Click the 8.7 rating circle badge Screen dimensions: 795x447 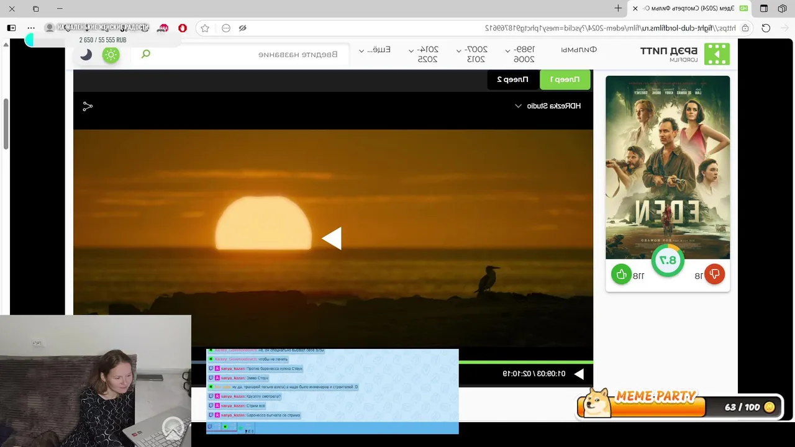pos(668,261)
